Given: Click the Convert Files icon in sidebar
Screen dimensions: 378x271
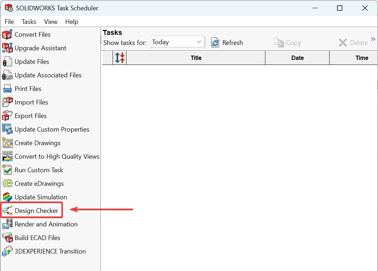Looking at the screenshot, I should [x=7, y=35].
